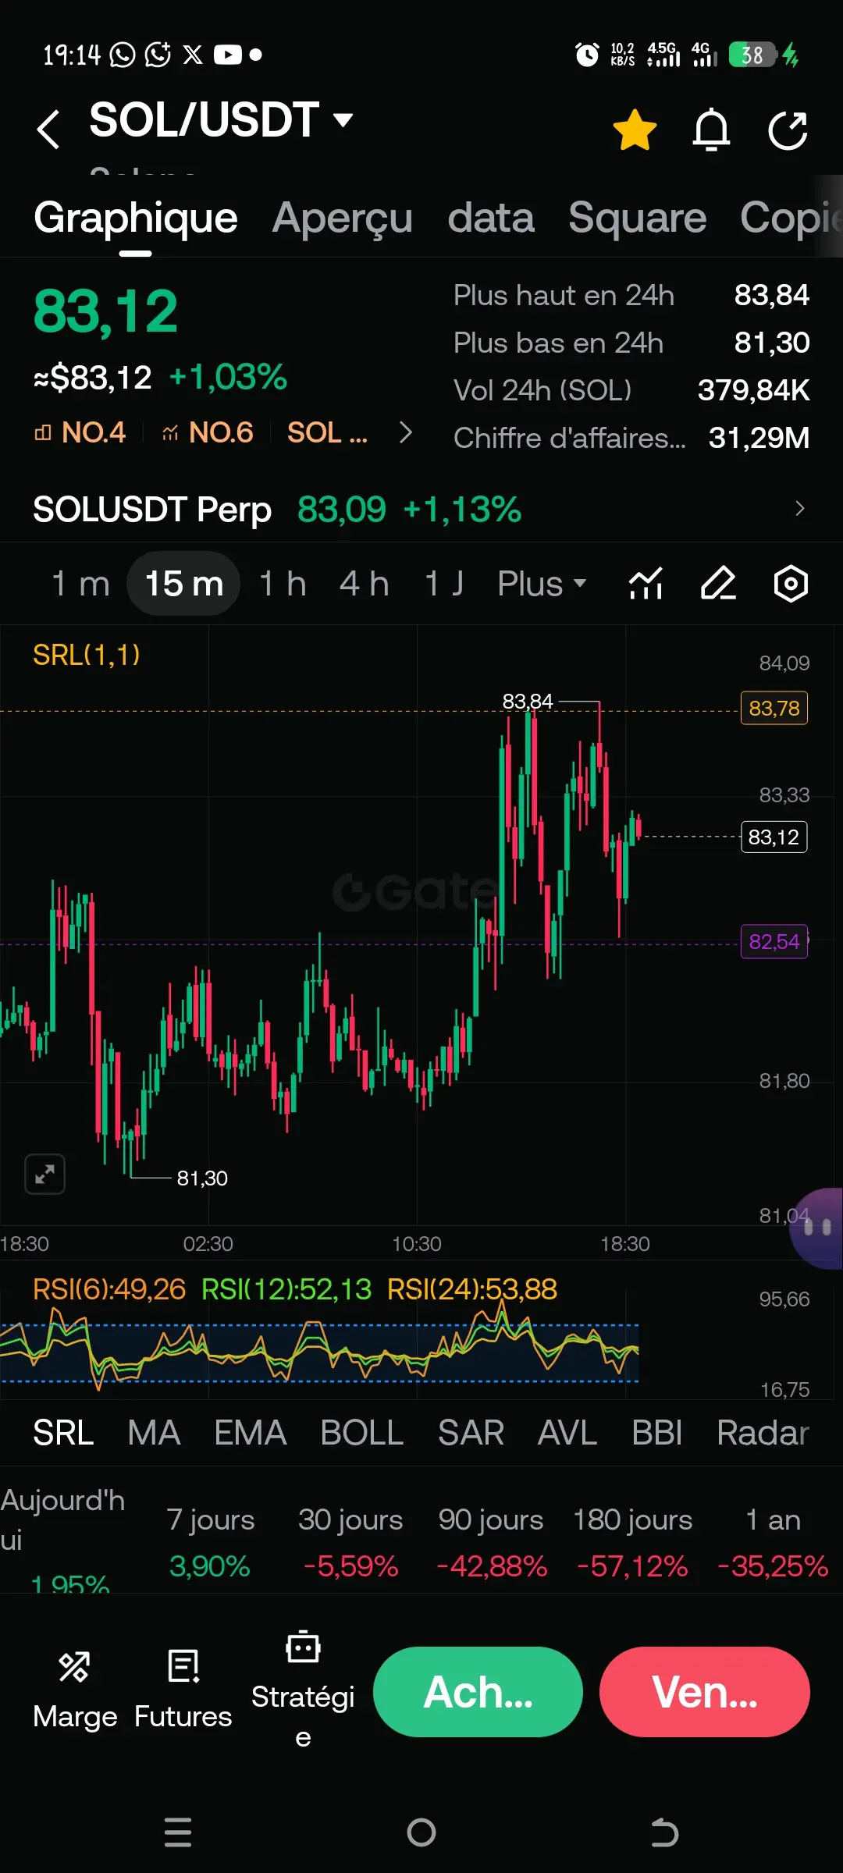Switch to the Graphique tab

point(135,218)
